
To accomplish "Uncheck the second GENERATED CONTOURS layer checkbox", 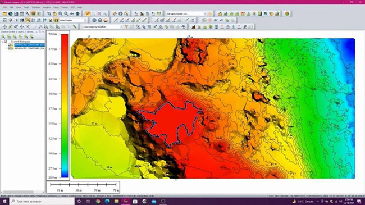I will (x=10, y=48).
